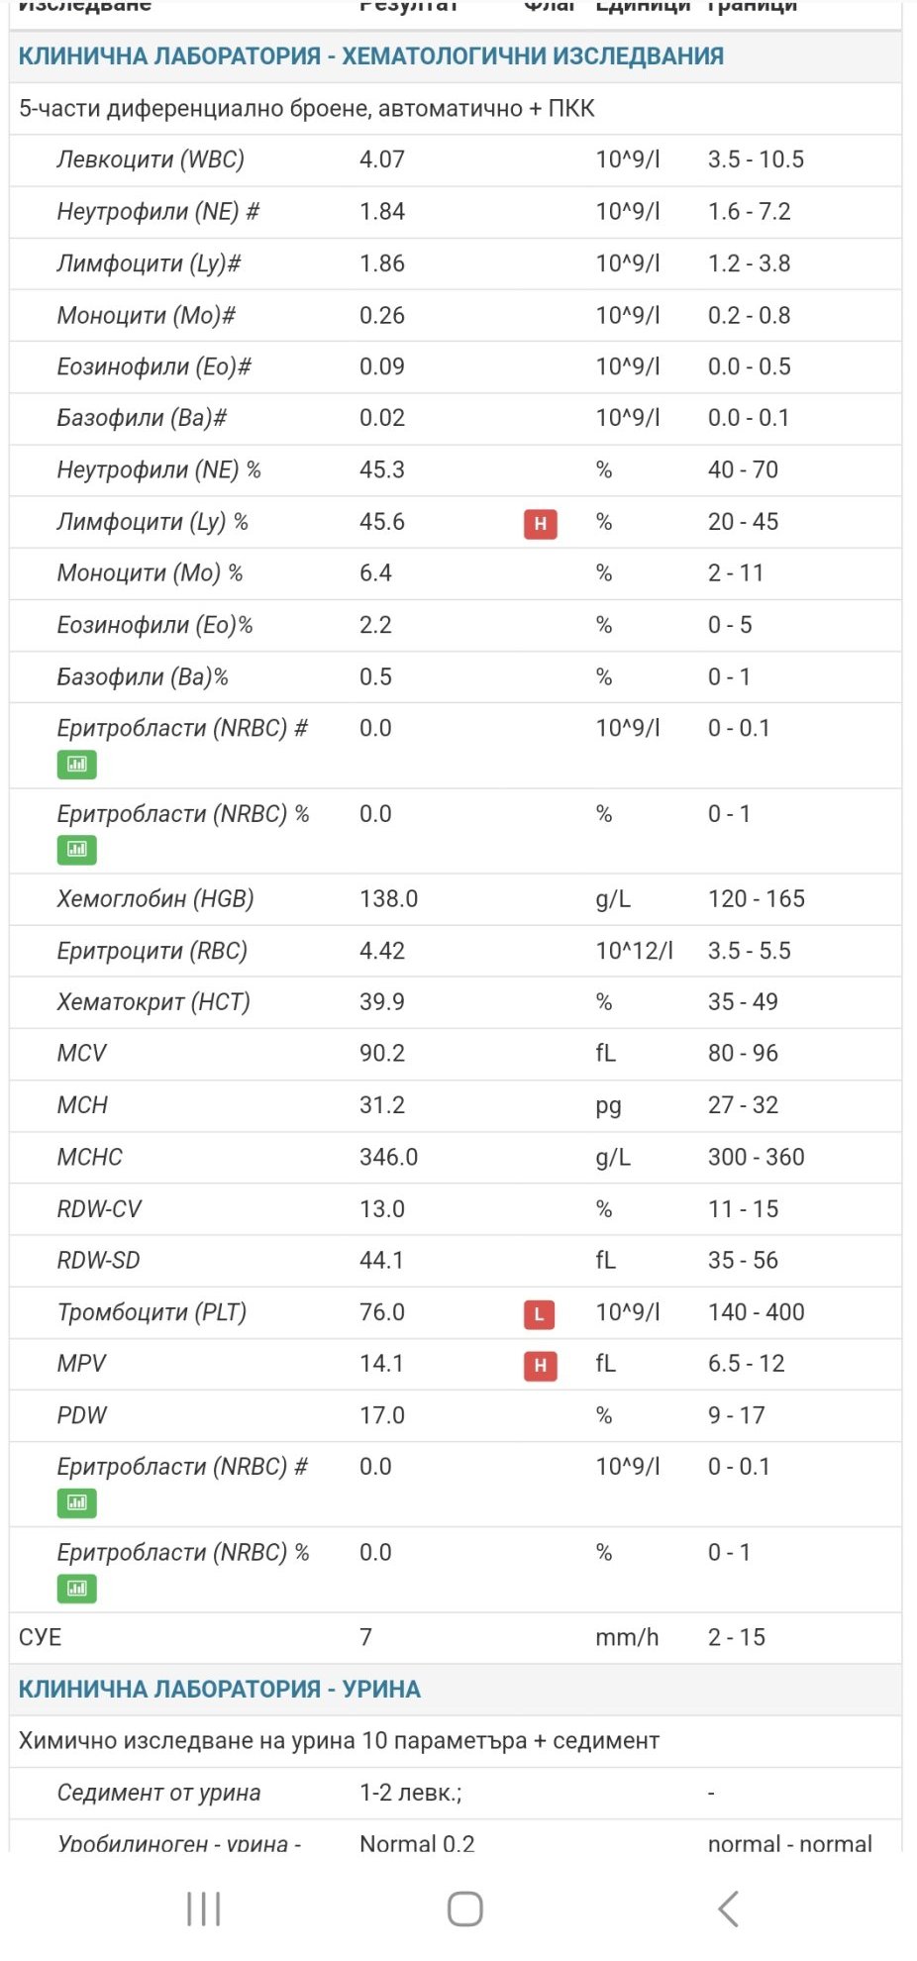This screenshot has width=917, height=1961.
Task: Tap the H flag on Лимфоцити (Ly) %
Action: 540,523
